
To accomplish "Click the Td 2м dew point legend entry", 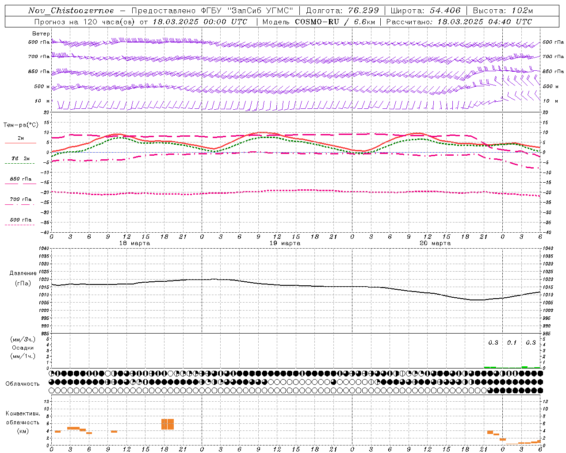I will [x=20, y=158].
